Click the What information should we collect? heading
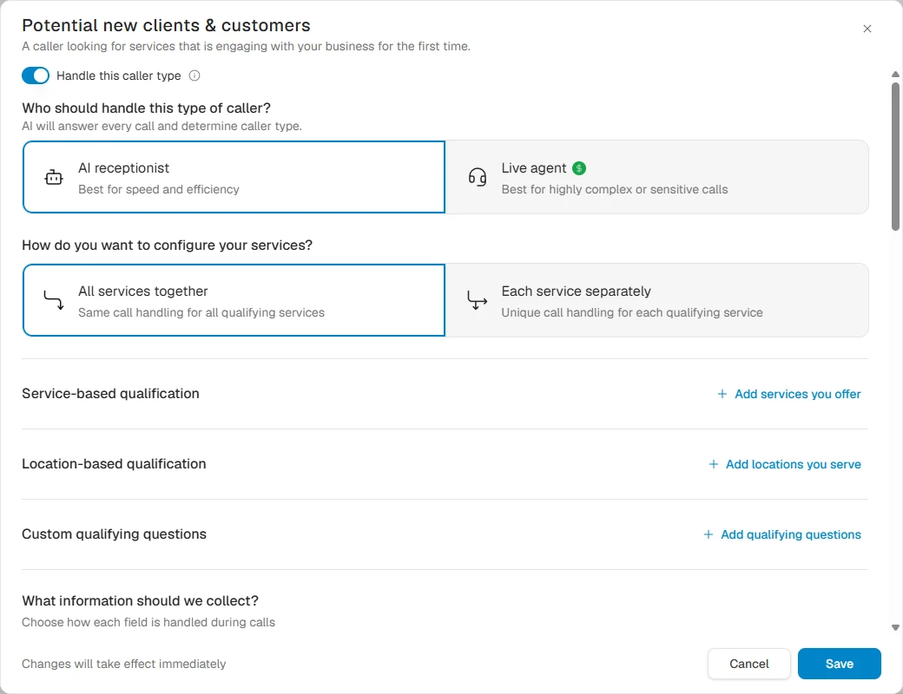This screenshot has height=694, width=903. click(140, 601)
